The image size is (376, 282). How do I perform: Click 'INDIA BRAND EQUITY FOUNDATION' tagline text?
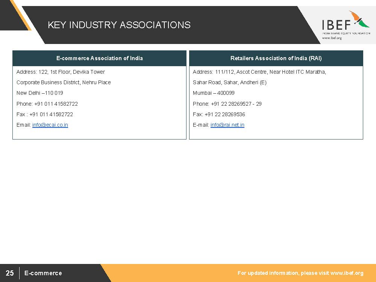[346, 33]
